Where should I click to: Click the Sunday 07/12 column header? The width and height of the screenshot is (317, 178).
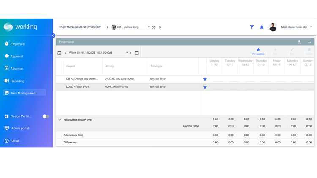[308, 63]
